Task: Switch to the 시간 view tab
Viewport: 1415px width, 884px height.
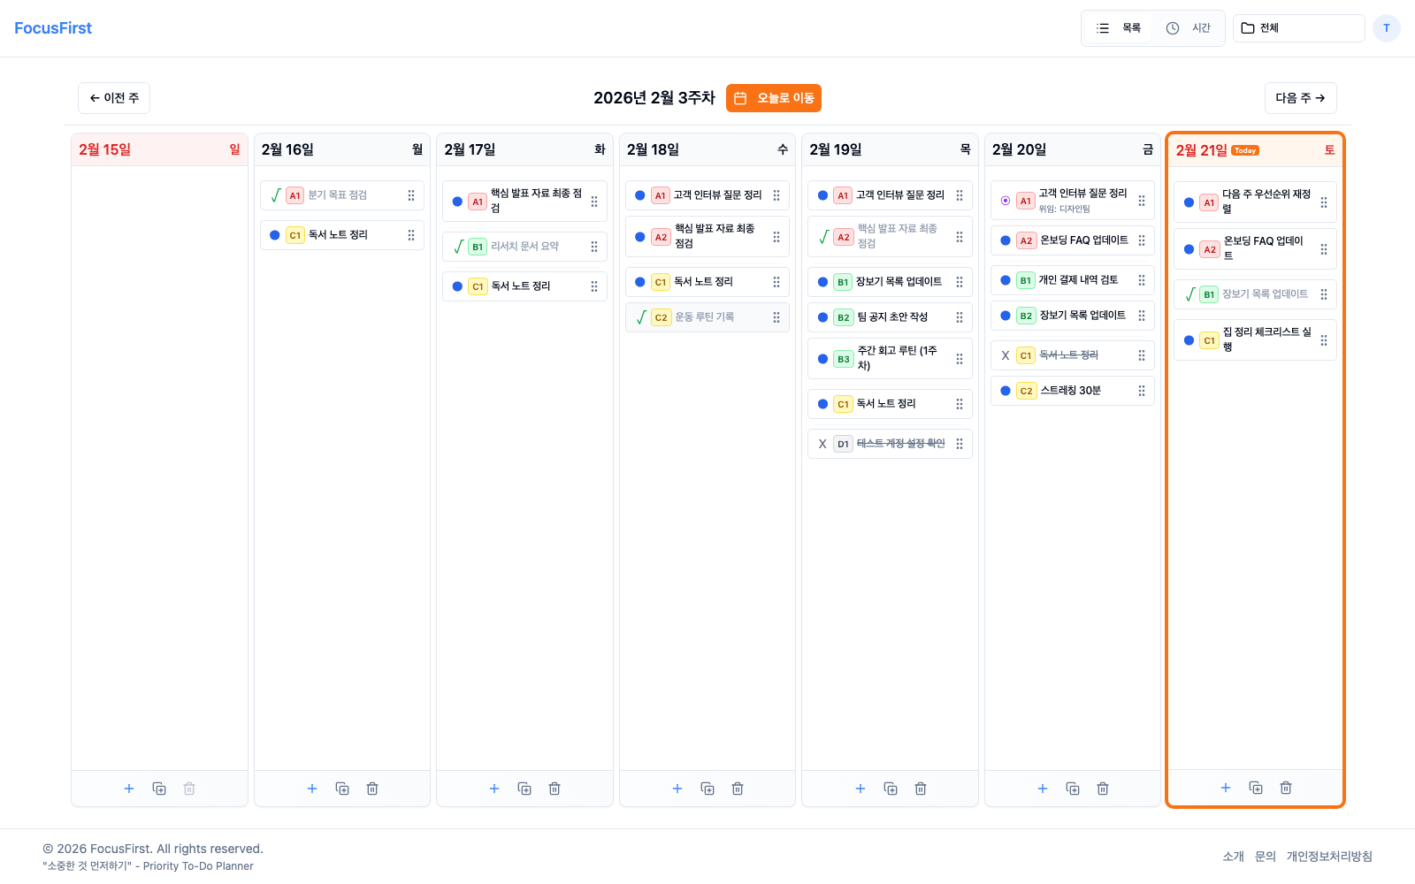Action: click(1189, 27)
